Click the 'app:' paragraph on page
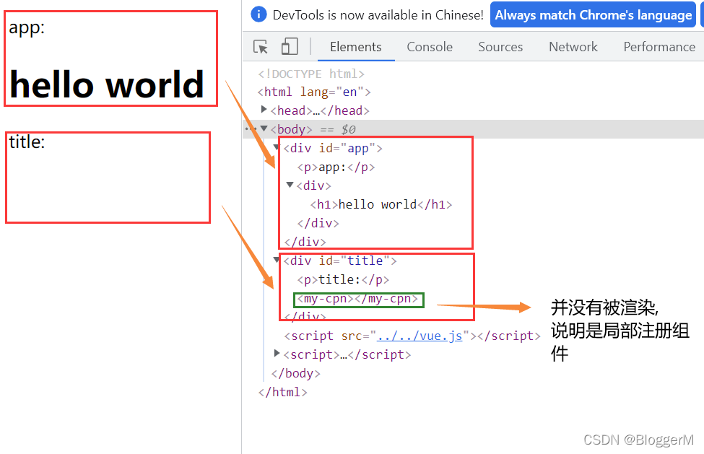The width and height of the screenshot is (704, 454). 27,27
